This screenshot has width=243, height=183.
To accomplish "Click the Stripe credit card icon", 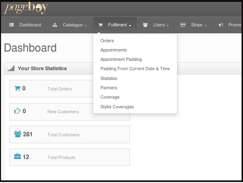I will click(183, 25).
